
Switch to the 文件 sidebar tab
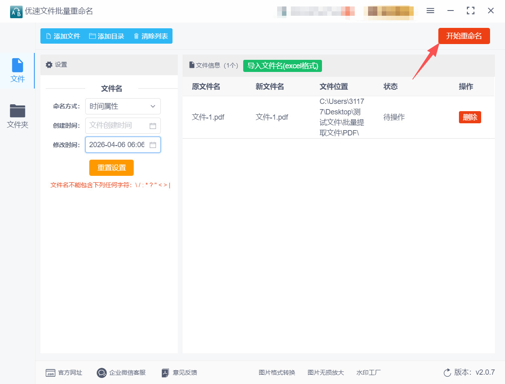tap(17, 71)
